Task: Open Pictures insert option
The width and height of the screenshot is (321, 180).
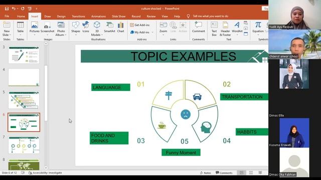Action: pos(35,27)
